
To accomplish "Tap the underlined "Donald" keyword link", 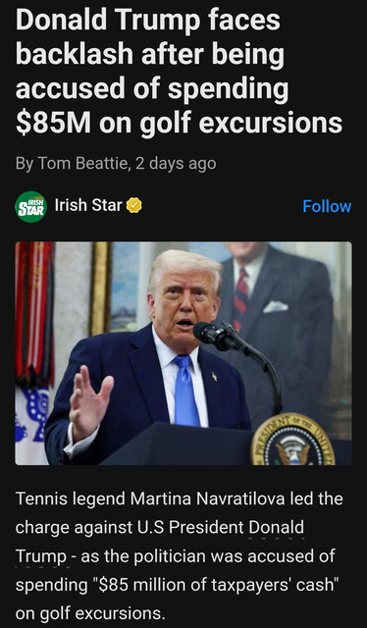I will click(x=276, y=528).
